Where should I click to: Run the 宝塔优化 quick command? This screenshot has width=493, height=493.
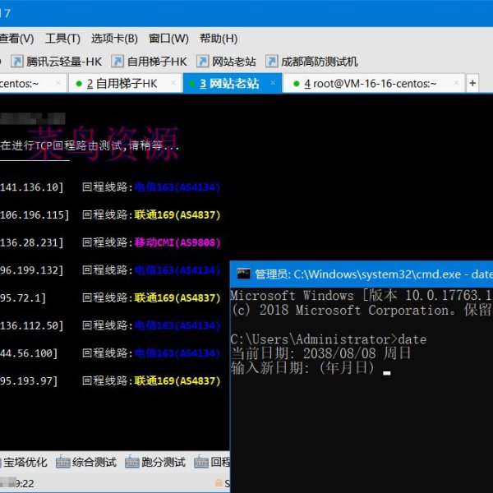(x=26, y=463)
